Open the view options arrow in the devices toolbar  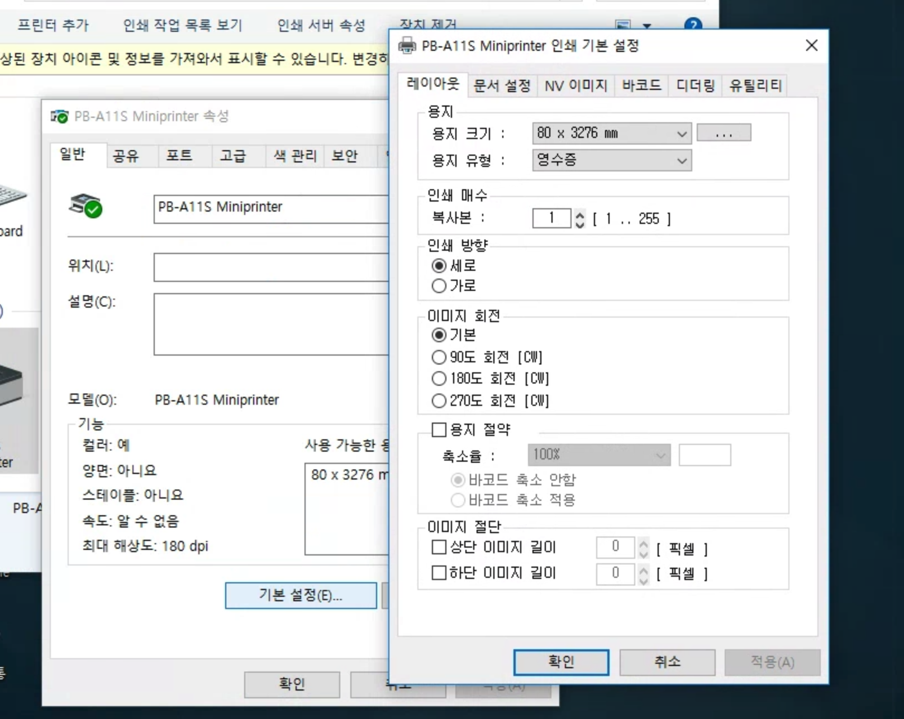coord(647,26)
